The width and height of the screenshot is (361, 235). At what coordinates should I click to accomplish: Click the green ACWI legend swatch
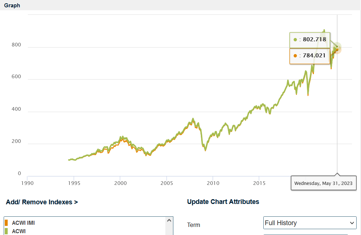6,231
